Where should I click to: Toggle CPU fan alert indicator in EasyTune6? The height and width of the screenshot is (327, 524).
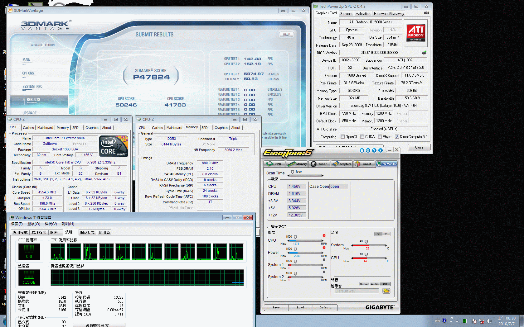point(324,235)
